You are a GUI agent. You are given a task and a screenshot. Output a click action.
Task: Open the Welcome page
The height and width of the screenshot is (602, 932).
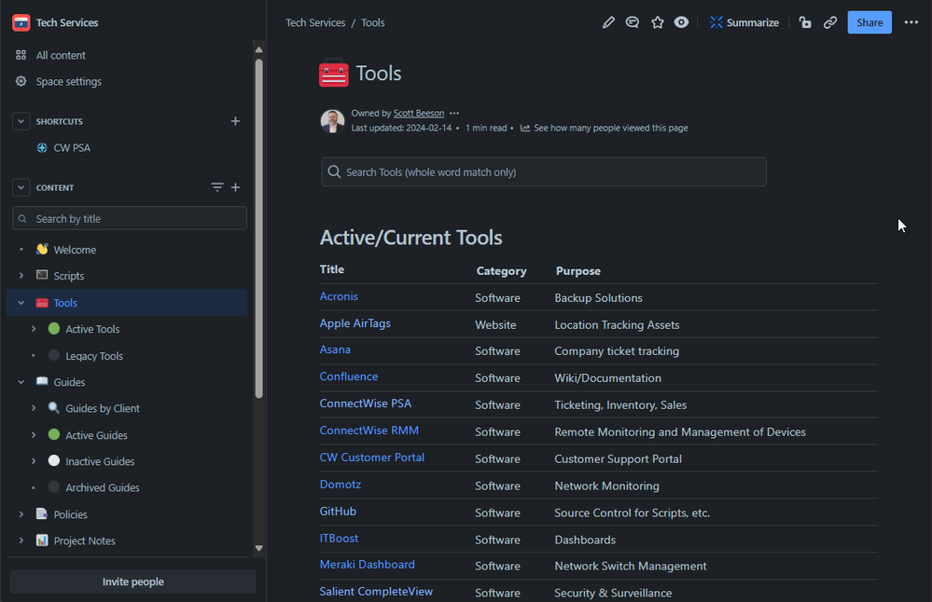pyautogui.click(x=75, y=250)
